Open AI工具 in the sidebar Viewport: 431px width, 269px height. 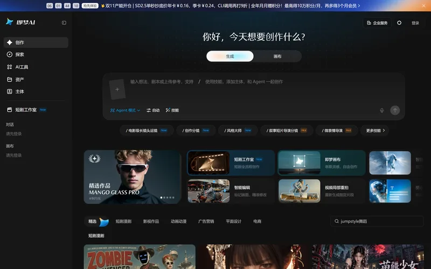[36, 67]
